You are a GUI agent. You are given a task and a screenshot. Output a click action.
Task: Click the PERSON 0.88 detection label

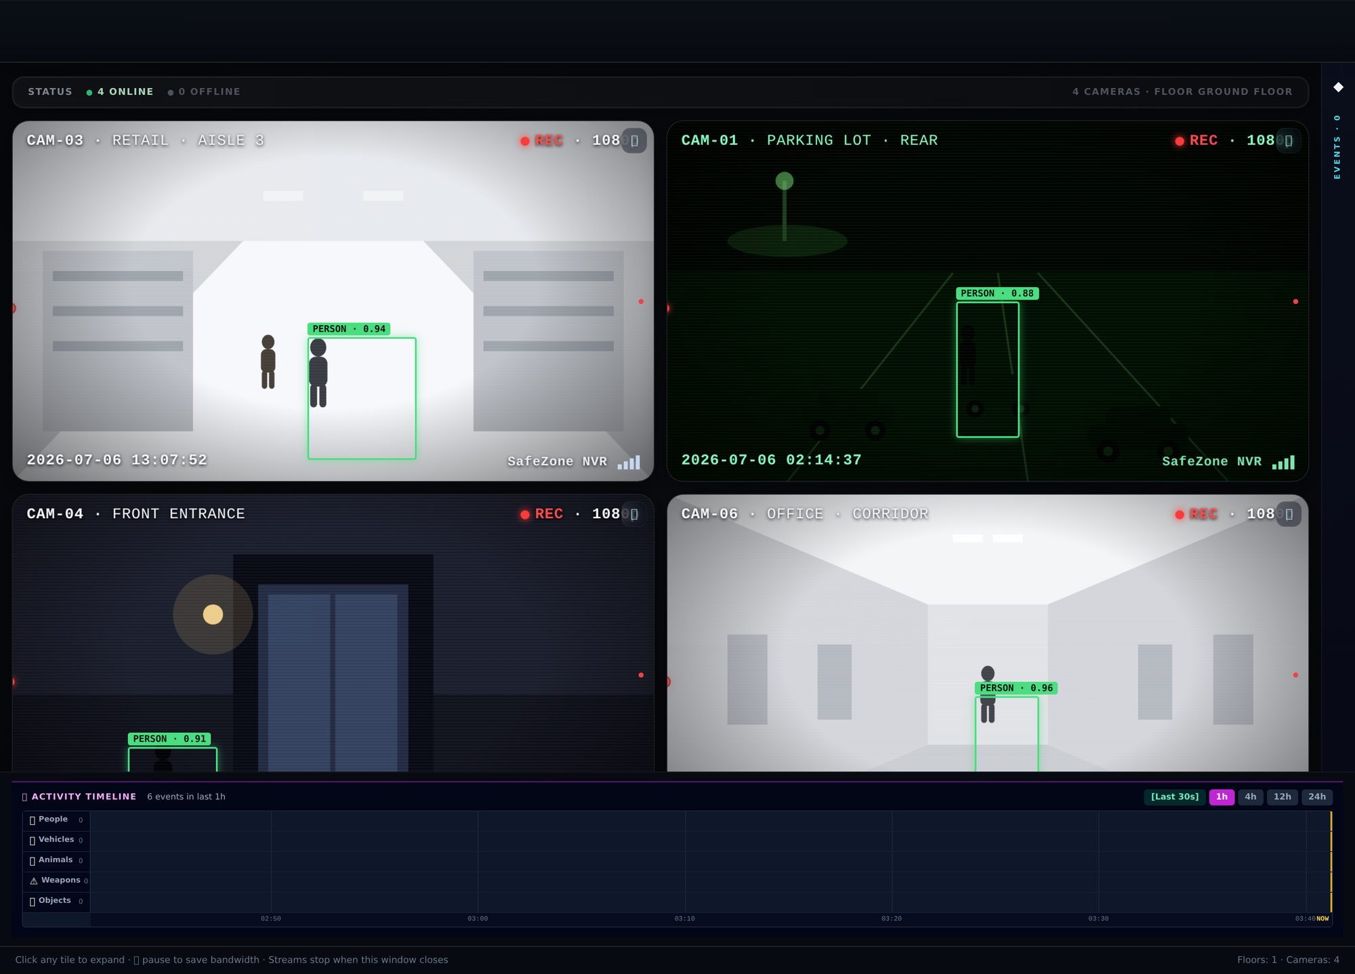(997, 293)
